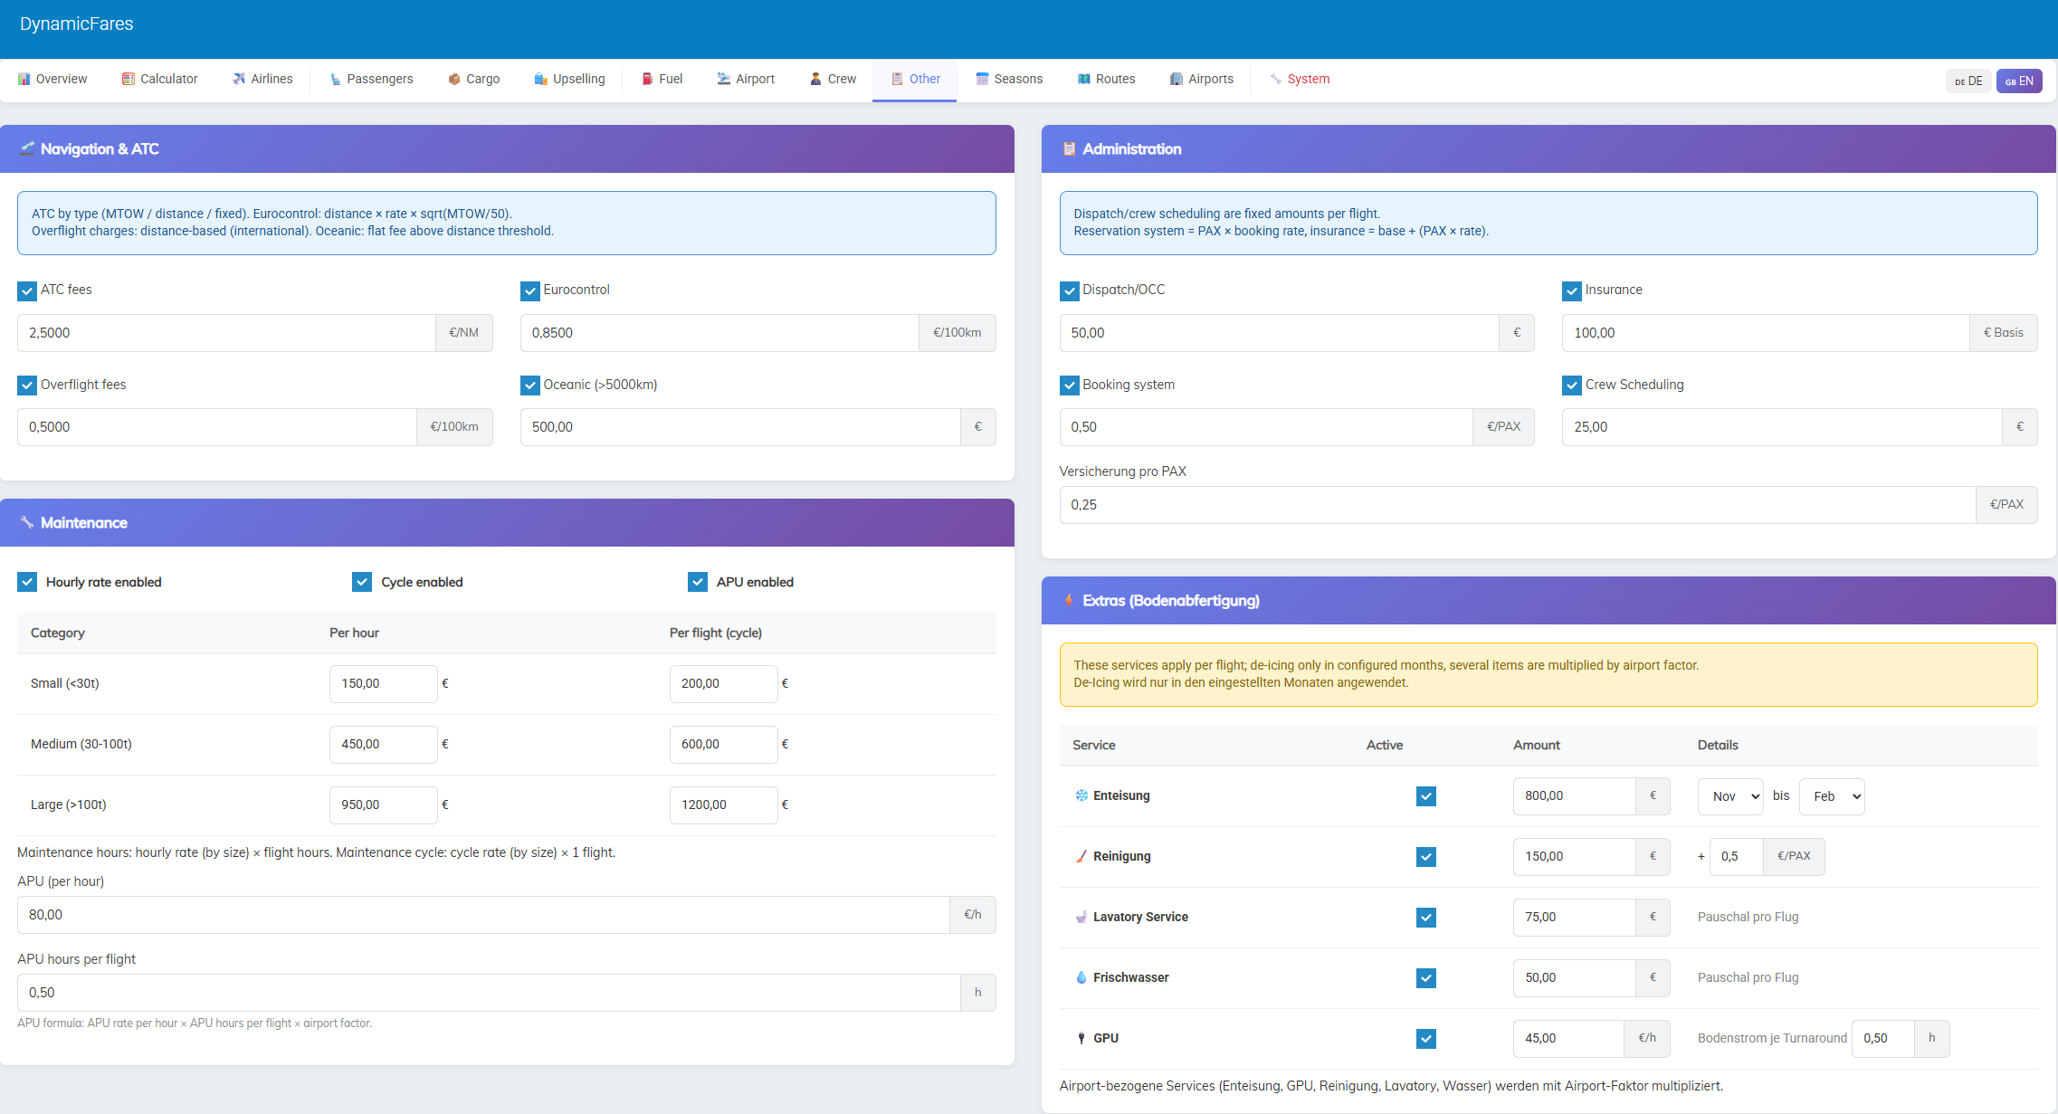Image resolution: width=2058 pixels, height=1114 pixels.
Task: Click the Seasons calendar icon
Action: (x=982, y=79)
